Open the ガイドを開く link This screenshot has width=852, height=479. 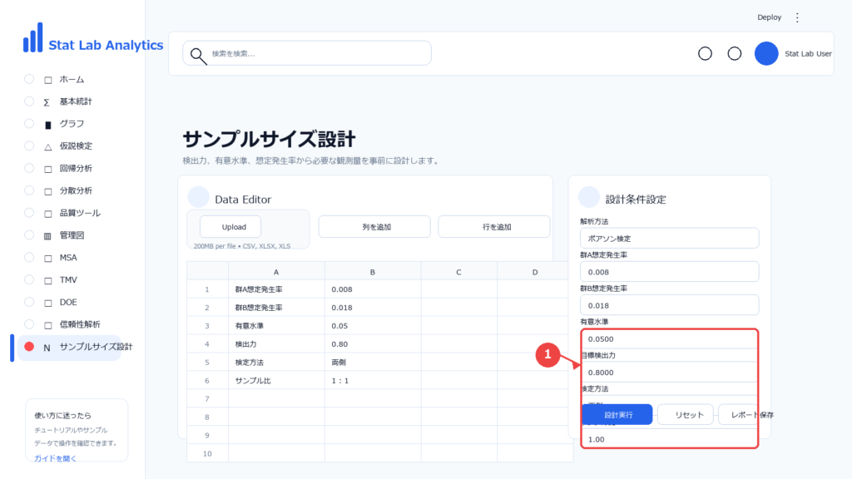(56, 458)
